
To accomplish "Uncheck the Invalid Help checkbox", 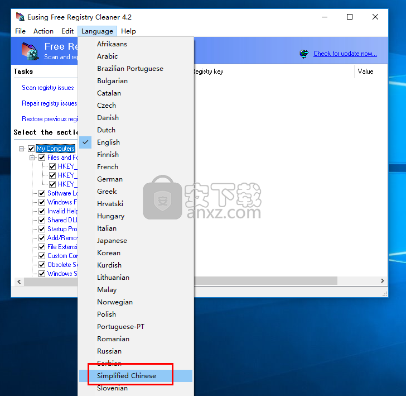I will point(42,211).
